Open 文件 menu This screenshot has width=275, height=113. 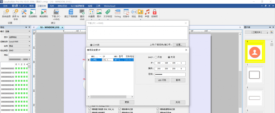(5, 6)
